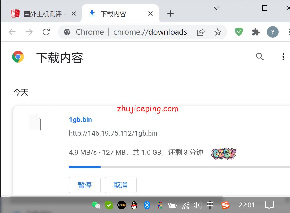Pause the download with 暂停 button
The width and height of the screenshot is (290, 213).
(x=85, y=185)
